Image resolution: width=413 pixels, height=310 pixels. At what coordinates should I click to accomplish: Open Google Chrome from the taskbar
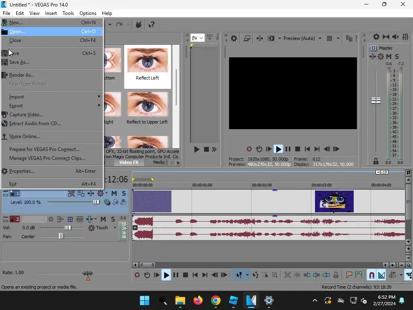(x=216, y=300)
